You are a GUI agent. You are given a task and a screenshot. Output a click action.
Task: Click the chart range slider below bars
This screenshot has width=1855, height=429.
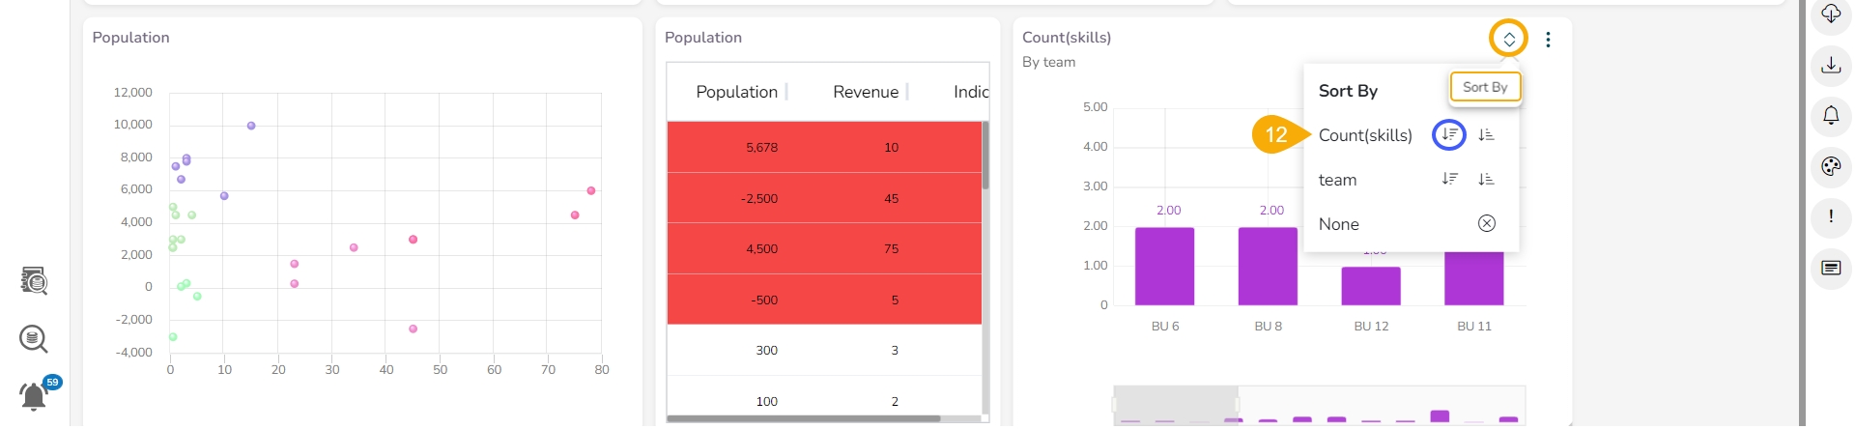[x=1176, y=405]
